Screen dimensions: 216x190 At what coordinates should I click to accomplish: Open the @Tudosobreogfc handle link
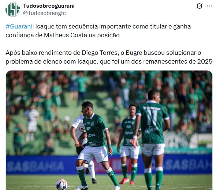click(44, 13)
